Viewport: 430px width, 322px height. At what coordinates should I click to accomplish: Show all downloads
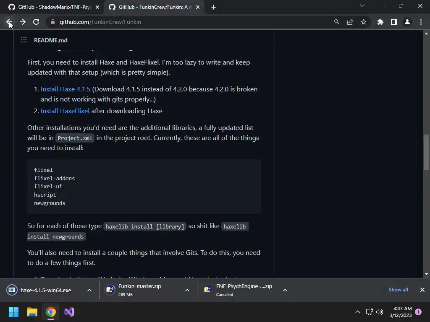pos(398,290)
